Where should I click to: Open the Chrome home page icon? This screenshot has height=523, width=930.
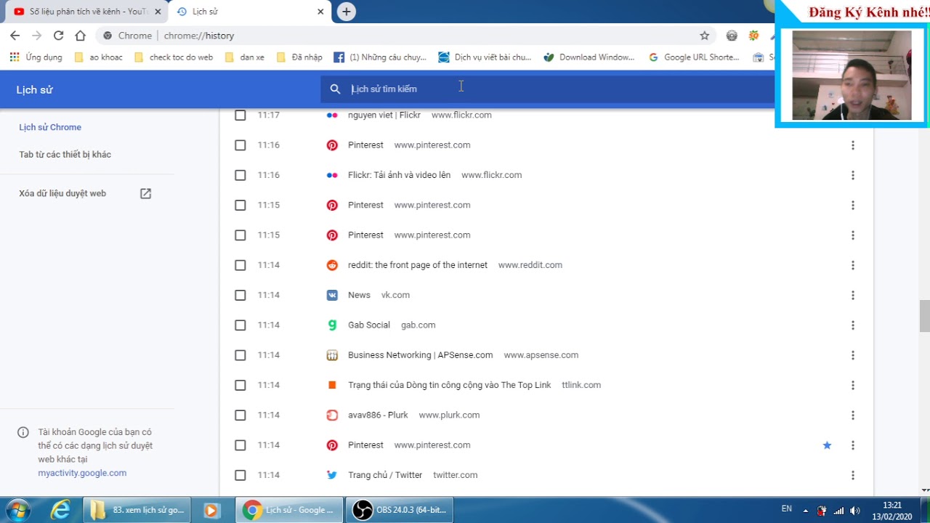pos(81,36)
